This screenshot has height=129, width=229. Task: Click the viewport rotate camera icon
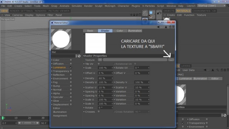[137, 15]
